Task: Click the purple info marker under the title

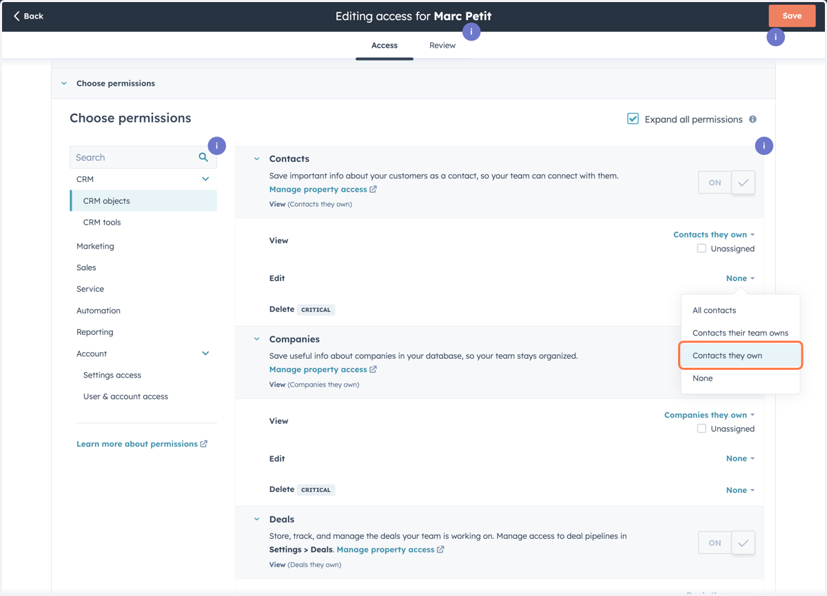Action: click(x=471, y=32)
